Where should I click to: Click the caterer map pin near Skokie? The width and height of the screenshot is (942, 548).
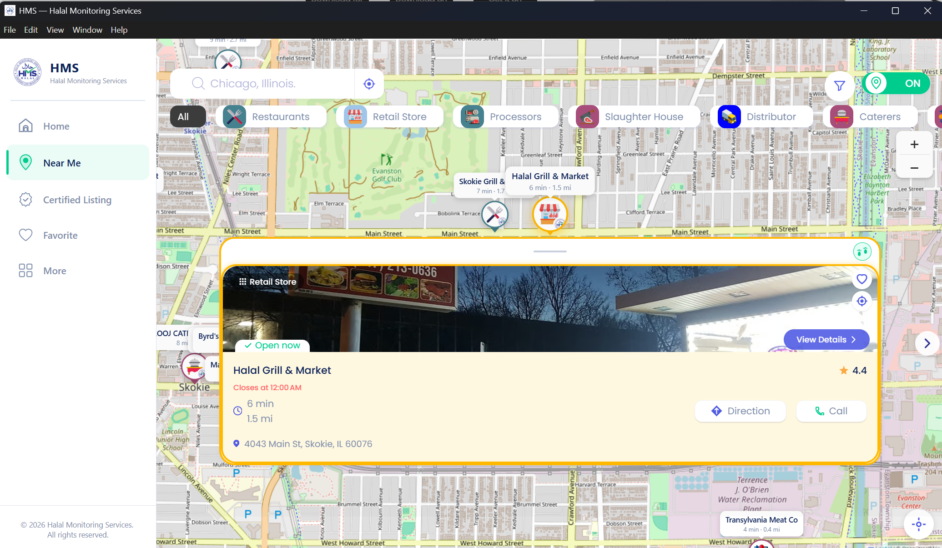point(194,367)
